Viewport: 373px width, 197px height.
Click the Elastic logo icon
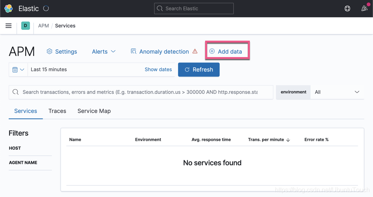pyautogui.click(x=9, y=9)
